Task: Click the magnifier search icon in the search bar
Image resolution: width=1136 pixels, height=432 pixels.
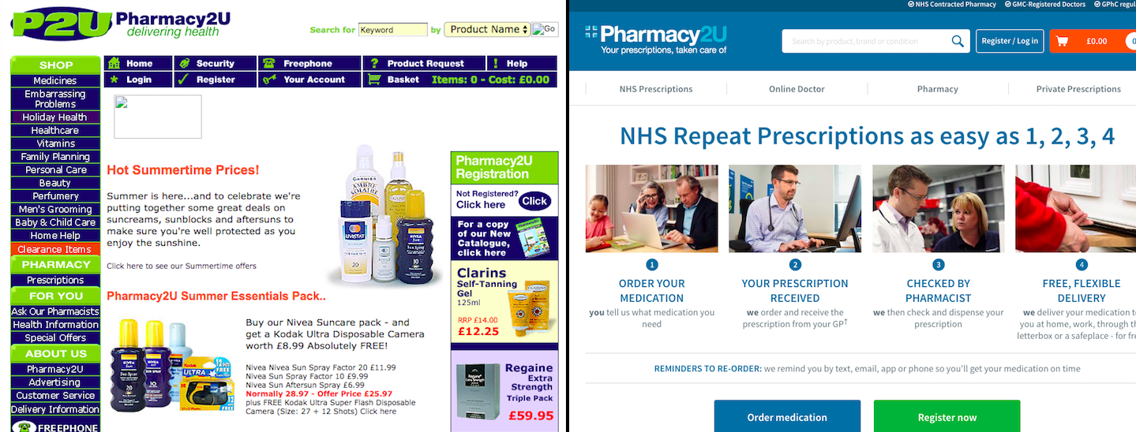Action: click(x=958, y=41)
